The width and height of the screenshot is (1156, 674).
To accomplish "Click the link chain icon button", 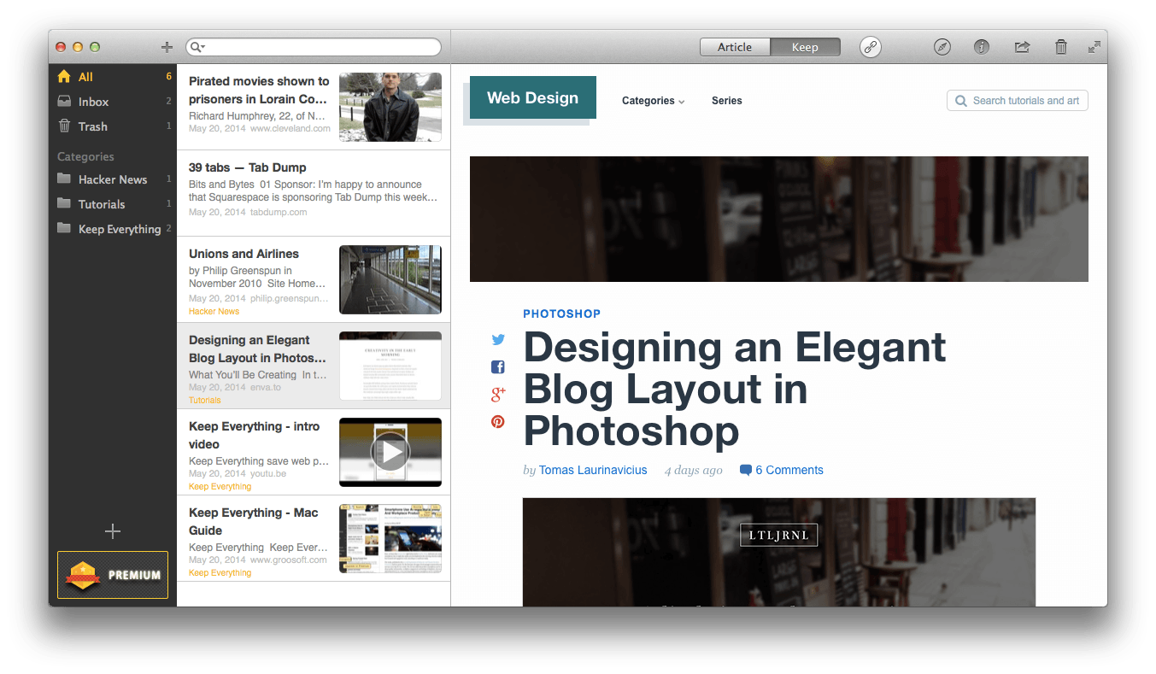I will coord(871,47).
